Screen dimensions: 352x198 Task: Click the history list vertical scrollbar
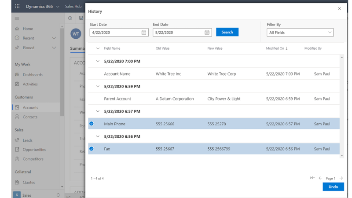342,106
